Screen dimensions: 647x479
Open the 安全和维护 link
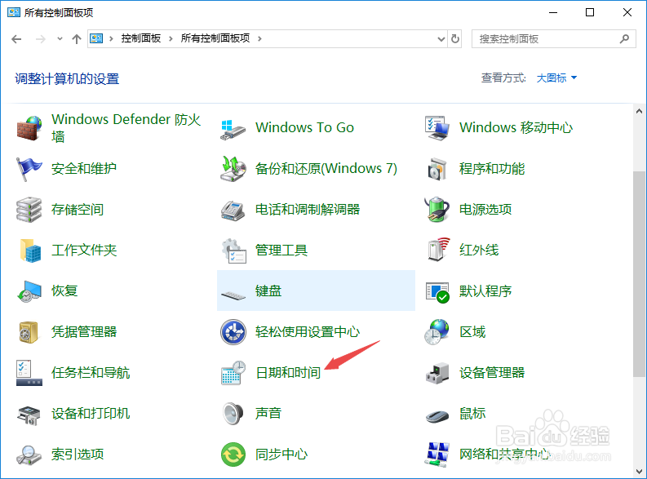point(84,168)
